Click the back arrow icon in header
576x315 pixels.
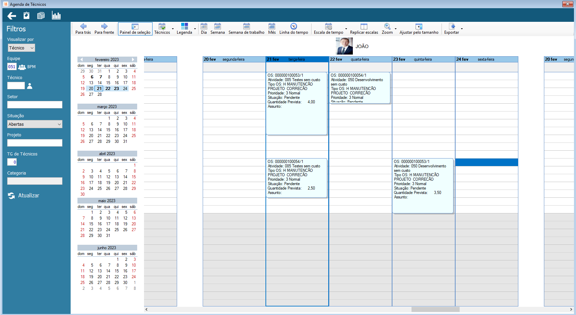pyautogui.click(x=12, y=16)
